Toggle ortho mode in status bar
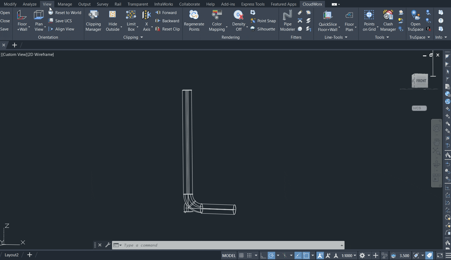Image resolution: width=451 pixels, height=260 pixels. pyautogui.click(x=263, y=255)
